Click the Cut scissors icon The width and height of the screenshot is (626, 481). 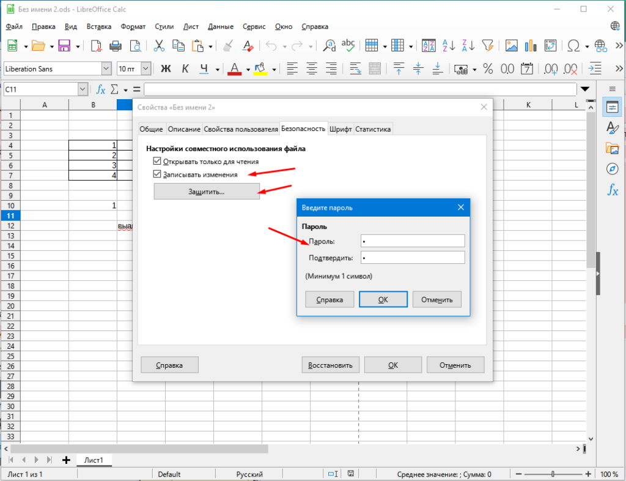pos(159,45)
